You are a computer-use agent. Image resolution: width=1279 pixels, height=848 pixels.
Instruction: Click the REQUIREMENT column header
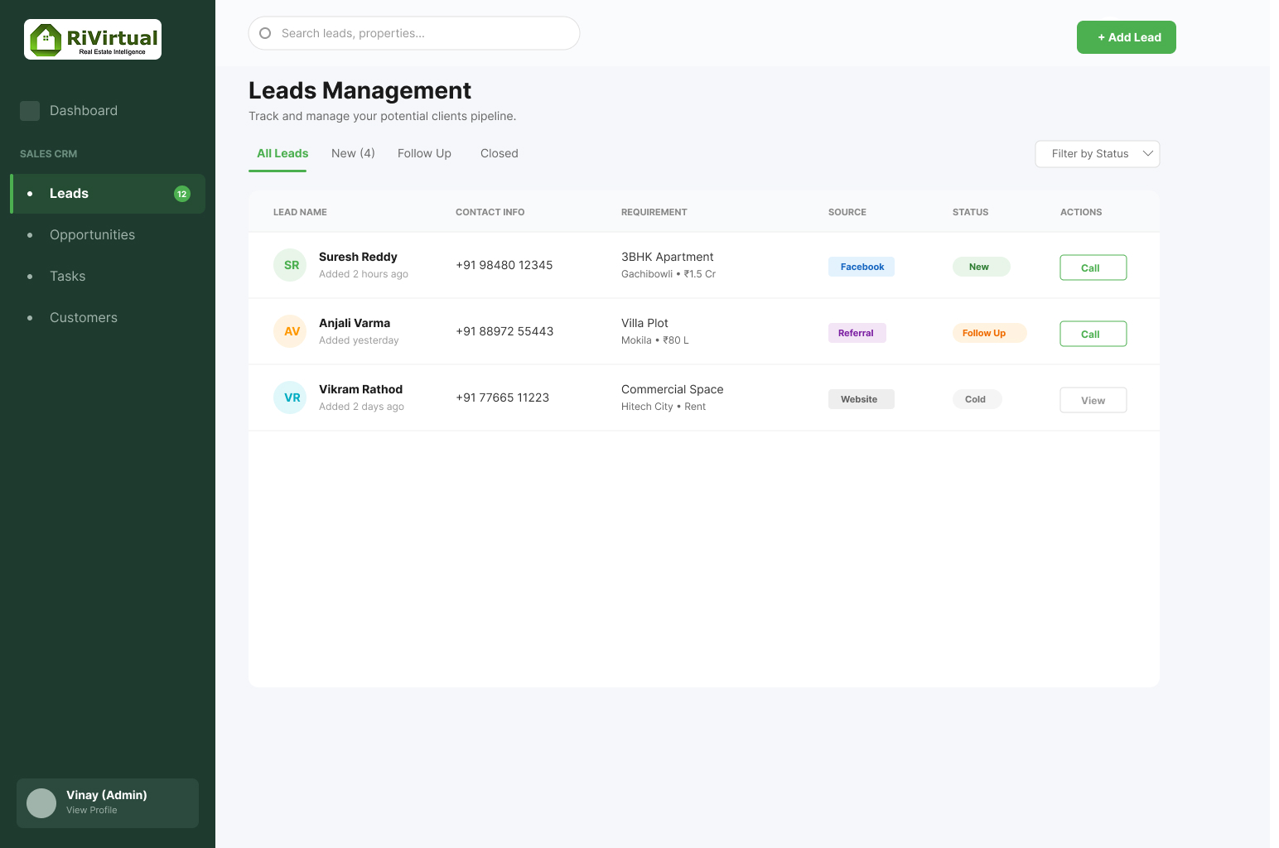(654, 212)
